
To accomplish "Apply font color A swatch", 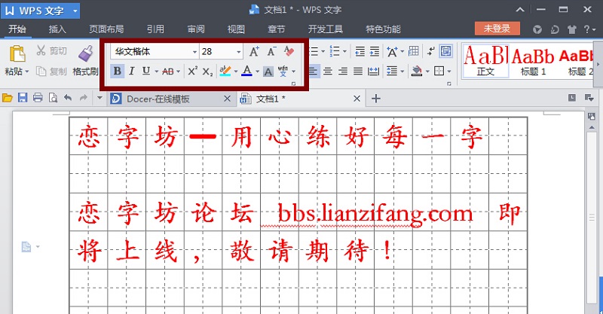I will [247, 71].
